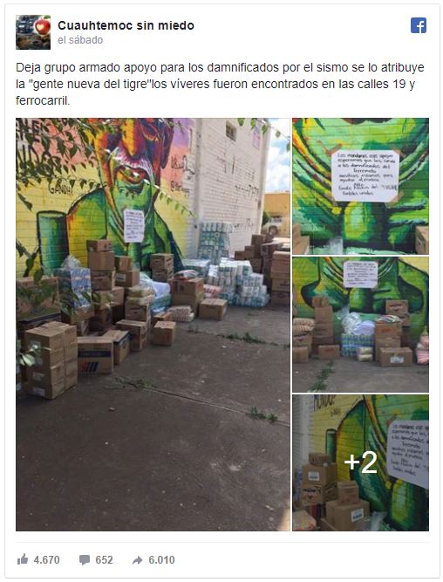Click the 'gente nueva del tigre' text
The image size is (443, 582).
pos(88,85)
